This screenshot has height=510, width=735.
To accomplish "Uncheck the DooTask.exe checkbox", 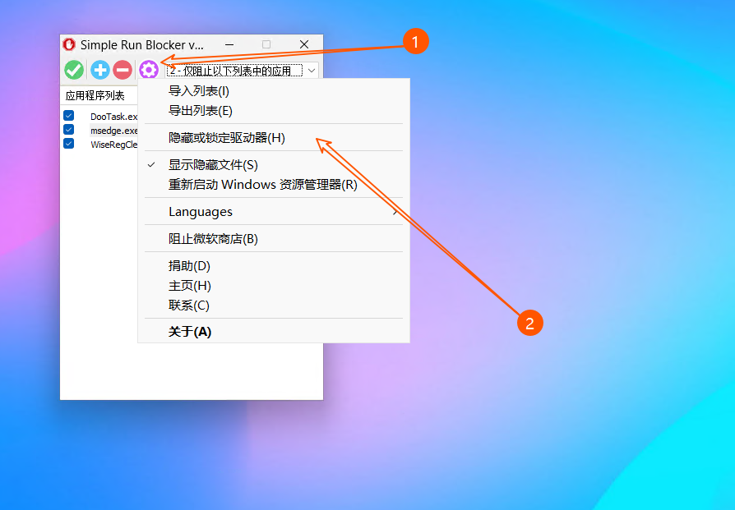I will click(69, 116).
